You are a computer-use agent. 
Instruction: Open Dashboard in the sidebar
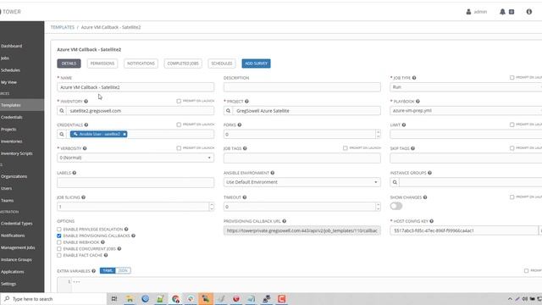tap(11, 46)
